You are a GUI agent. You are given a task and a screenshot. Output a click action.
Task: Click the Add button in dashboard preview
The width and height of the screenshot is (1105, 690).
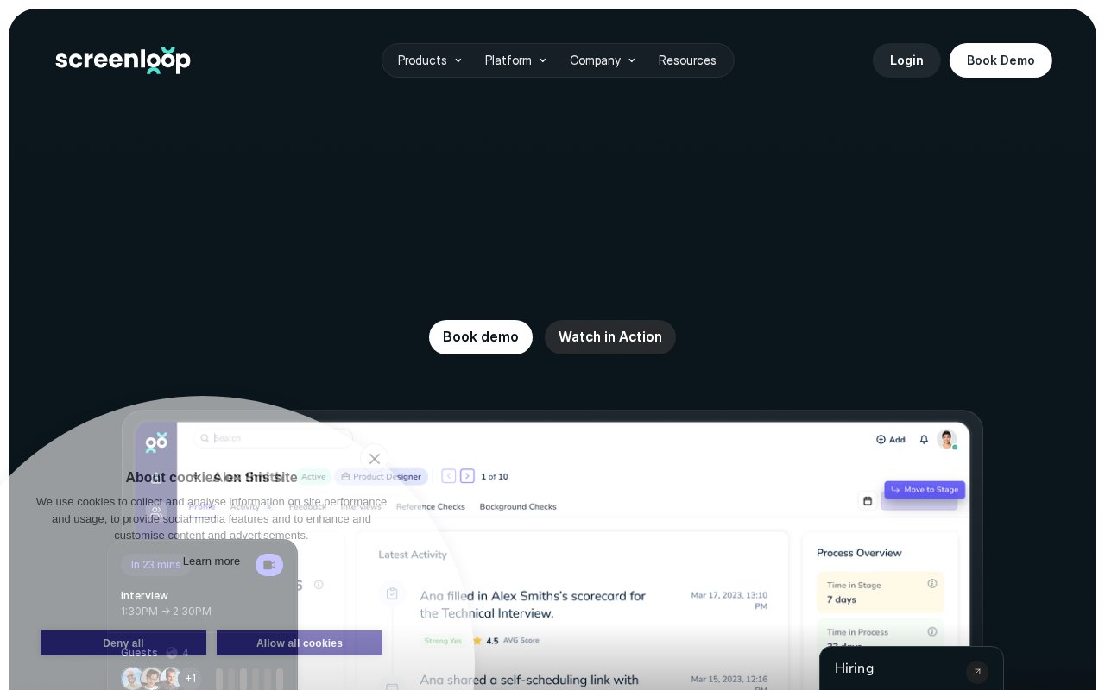tap(891, 439)
